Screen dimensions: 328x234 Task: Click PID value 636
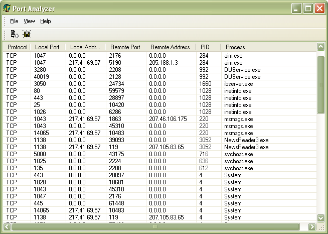204,161
